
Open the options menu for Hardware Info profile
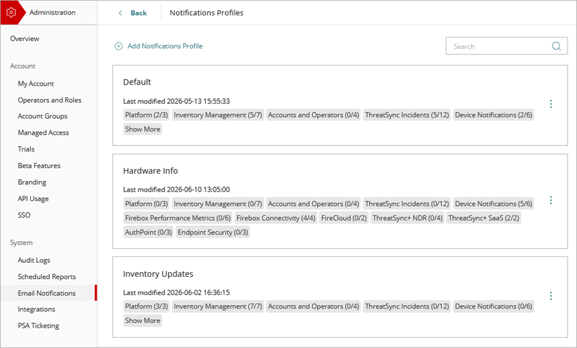coord(551,200)
